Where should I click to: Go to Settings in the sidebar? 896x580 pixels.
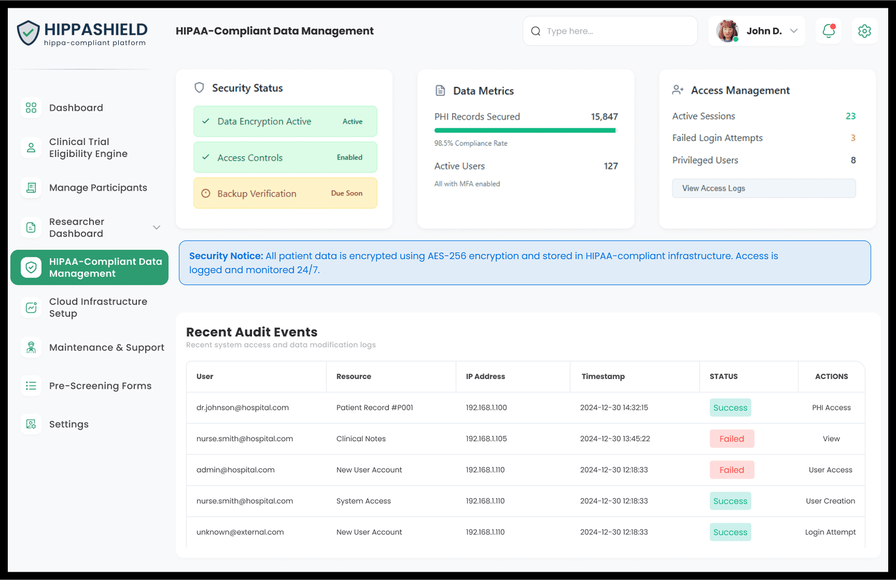click(69, 424)
